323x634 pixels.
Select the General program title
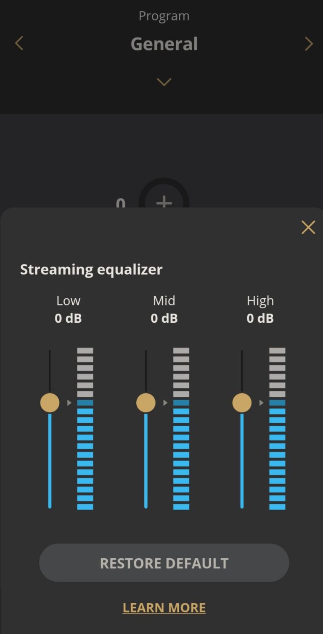(164, 44)
